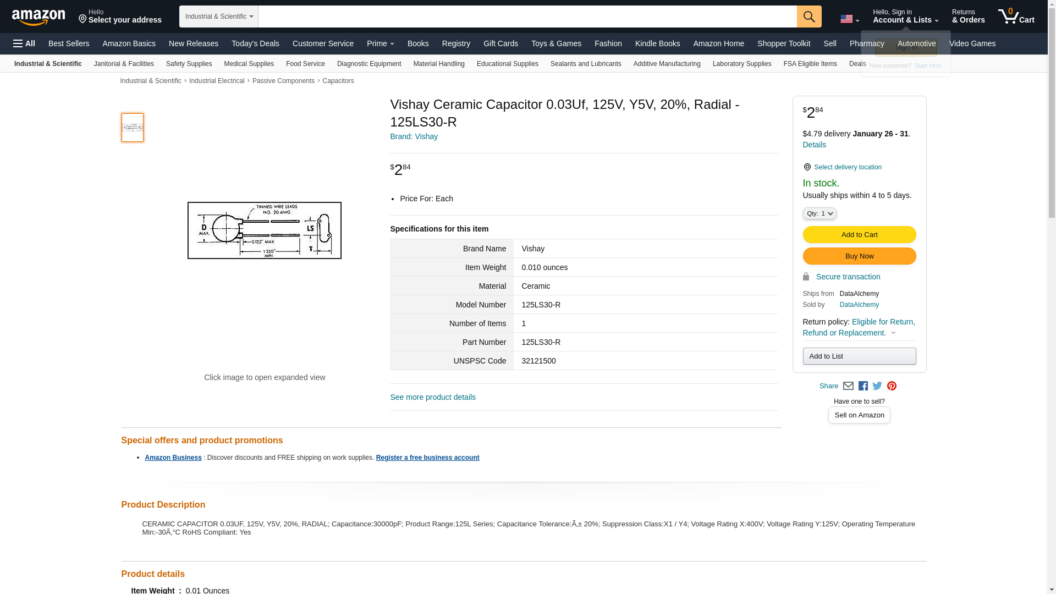This screenshot has width=1056, height=594.
Task: Share product via email icon
Action: coord(848,386)
